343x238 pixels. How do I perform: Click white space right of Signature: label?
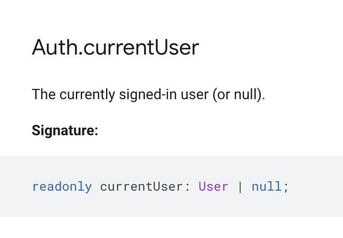tap(219, 131)
